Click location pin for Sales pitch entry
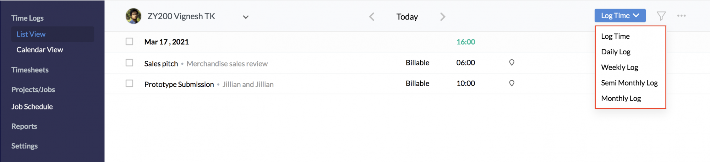Image resolution: width=710 pixels, height=162 pixels. point(512,63)
